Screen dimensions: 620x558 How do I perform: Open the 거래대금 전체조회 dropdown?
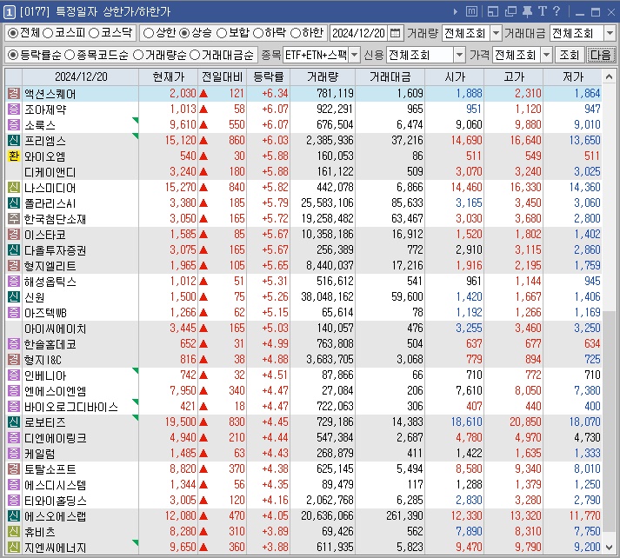point(610,33)
